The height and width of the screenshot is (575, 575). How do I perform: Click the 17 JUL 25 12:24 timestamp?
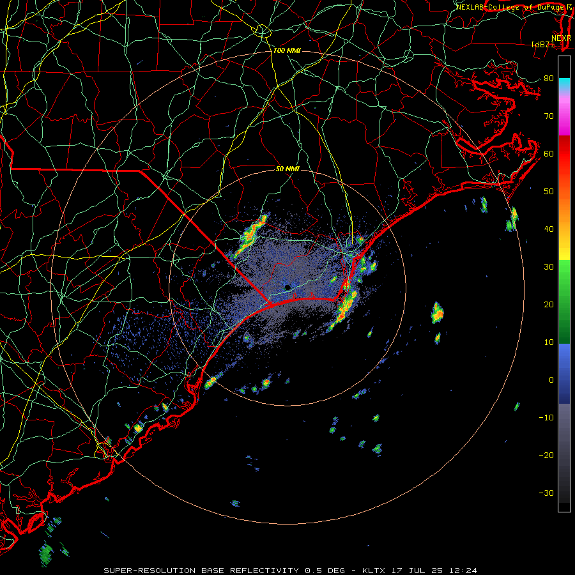click(x=436, y=571)
